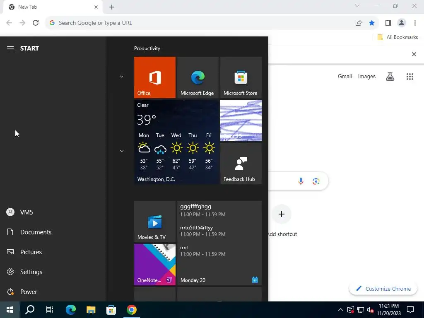
Task: Expand the Start hamburger menu
Action: (x=10, y=48)
